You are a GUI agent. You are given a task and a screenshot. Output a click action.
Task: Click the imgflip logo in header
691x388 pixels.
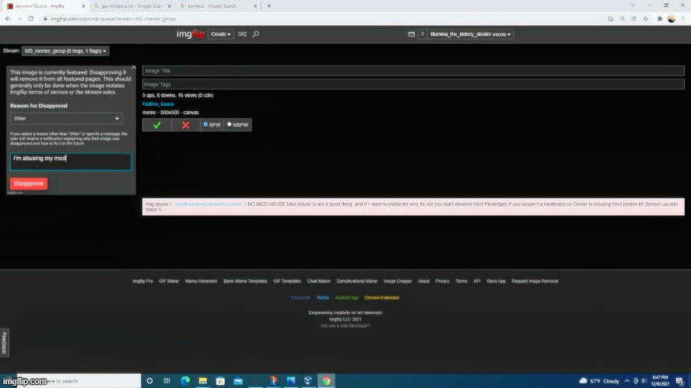(x=191, y=34)
